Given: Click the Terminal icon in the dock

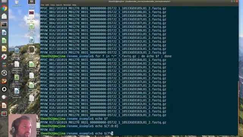Looking at the screenshot, I should pyautogui.click(x=4, y=24).
